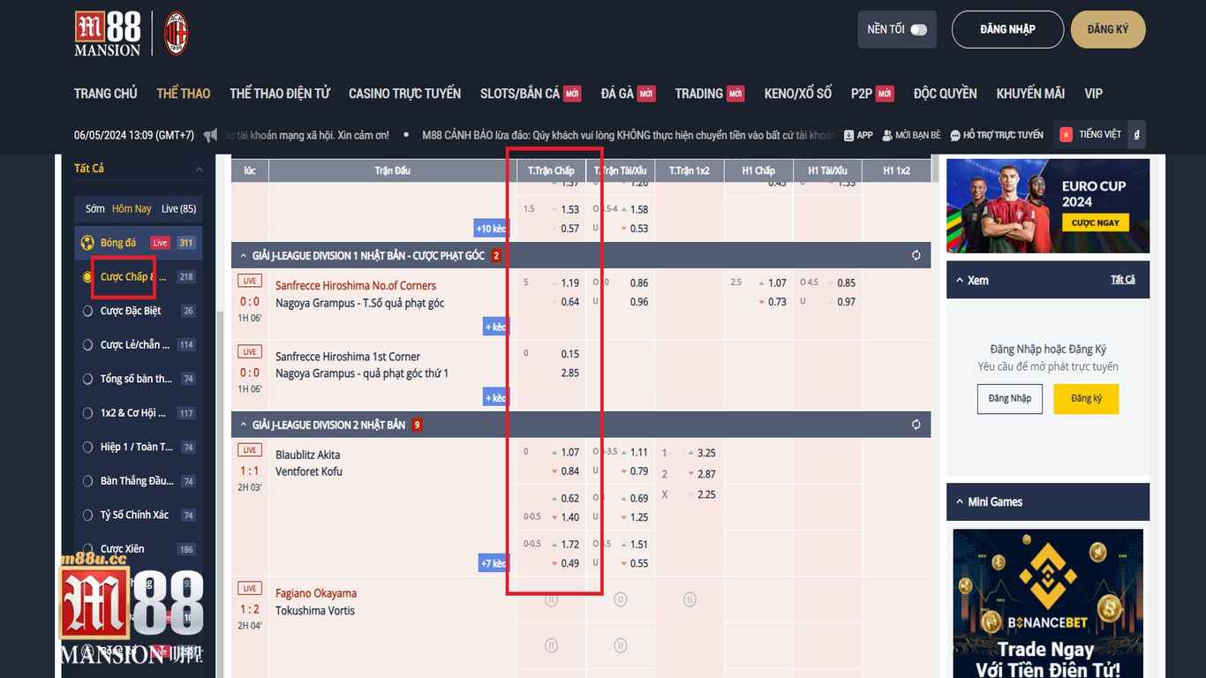Screen dimensions: 1206x678
Task: Refresh J-League Division 1 corners league
Action: pos(916,255)
